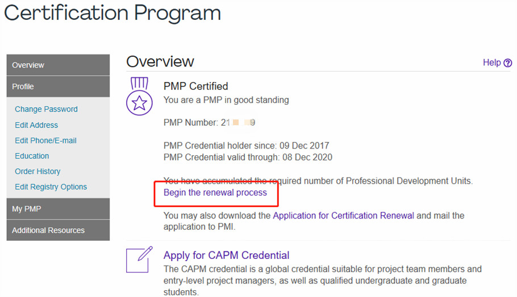Open Edit Phone/E-mail settings
This screenshot has height=297, width=517.
45,141
